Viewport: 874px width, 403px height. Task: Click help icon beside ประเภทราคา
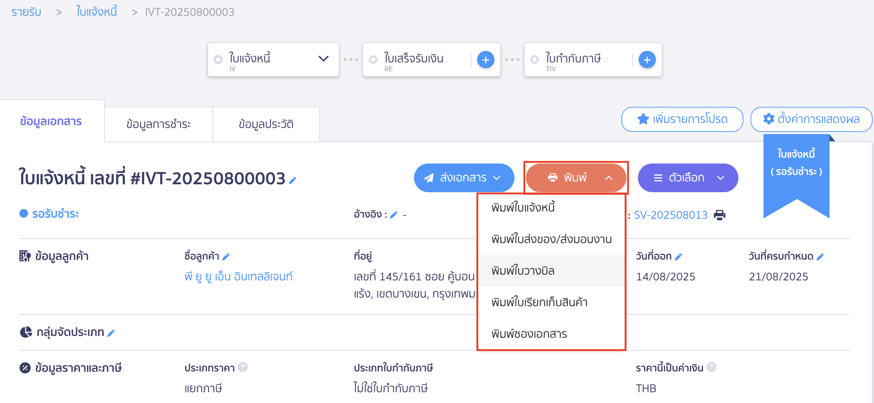pyautogui.click(x=243, y=367)
